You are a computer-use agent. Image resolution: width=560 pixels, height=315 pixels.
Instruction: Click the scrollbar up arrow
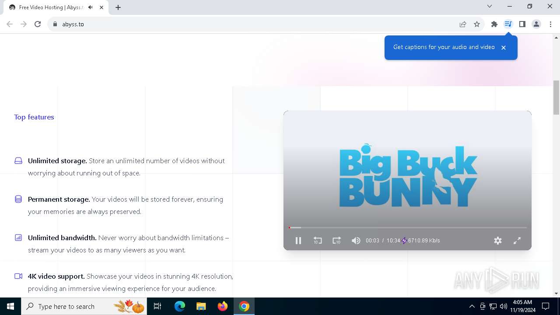click(x=556, y=38)
